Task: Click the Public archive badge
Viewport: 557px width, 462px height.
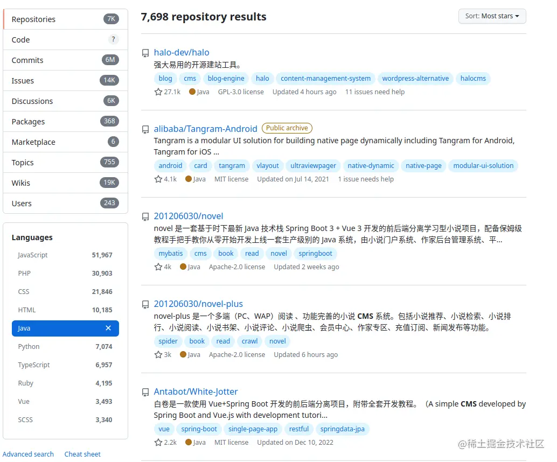Action: 287,128
